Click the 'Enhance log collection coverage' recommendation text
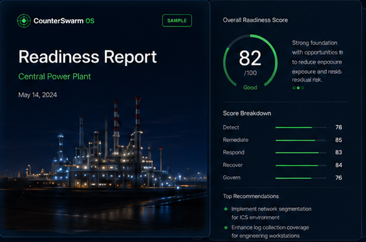This screenshot has width=366, height=242. pyautogui.click(x=270, y=232)
